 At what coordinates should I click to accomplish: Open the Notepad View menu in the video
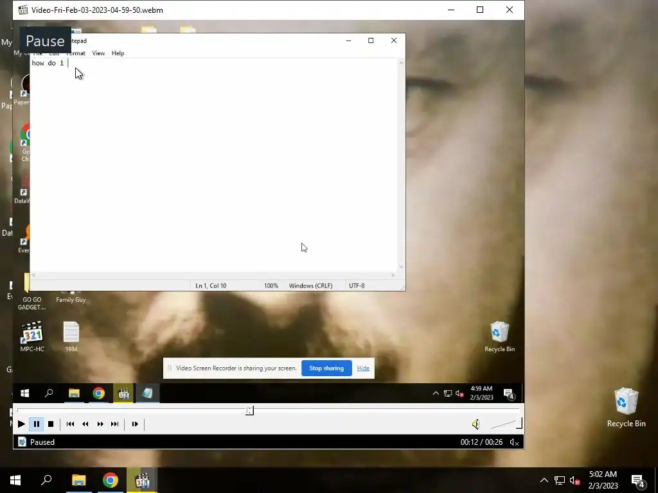click(98, 53)
